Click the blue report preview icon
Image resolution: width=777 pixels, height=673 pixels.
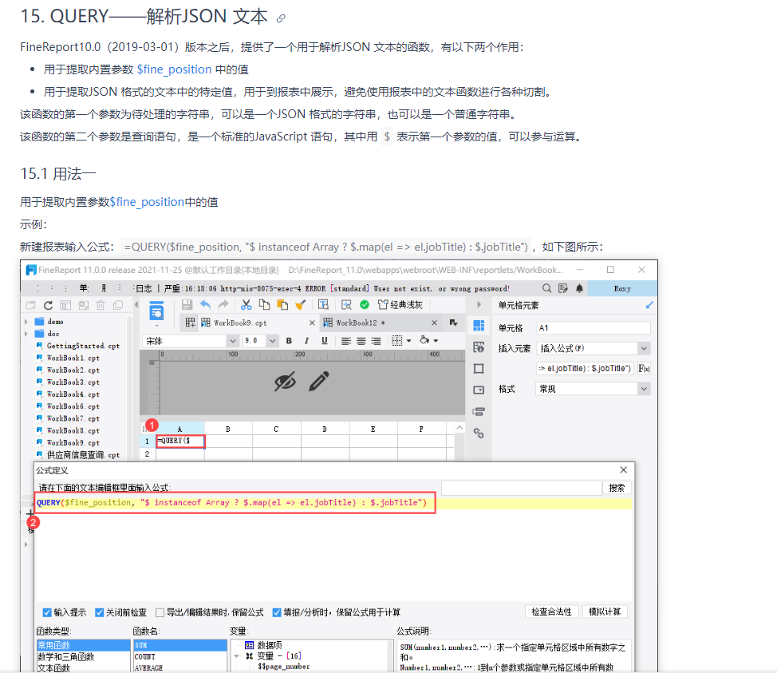(156, 311)
